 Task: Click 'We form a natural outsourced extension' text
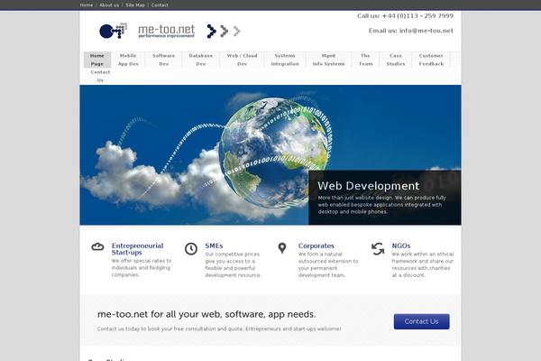(328, 264)
